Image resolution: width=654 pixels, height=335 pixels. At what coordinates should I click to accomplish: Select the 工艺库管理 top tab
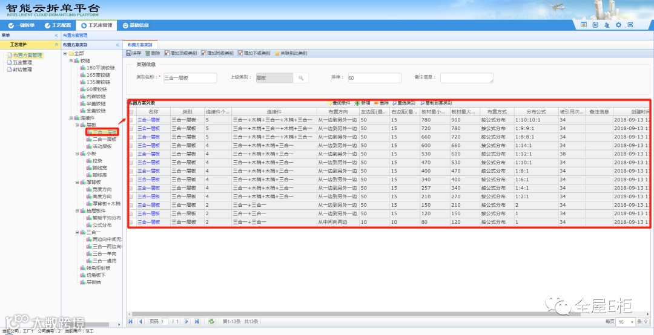[96, 25]
